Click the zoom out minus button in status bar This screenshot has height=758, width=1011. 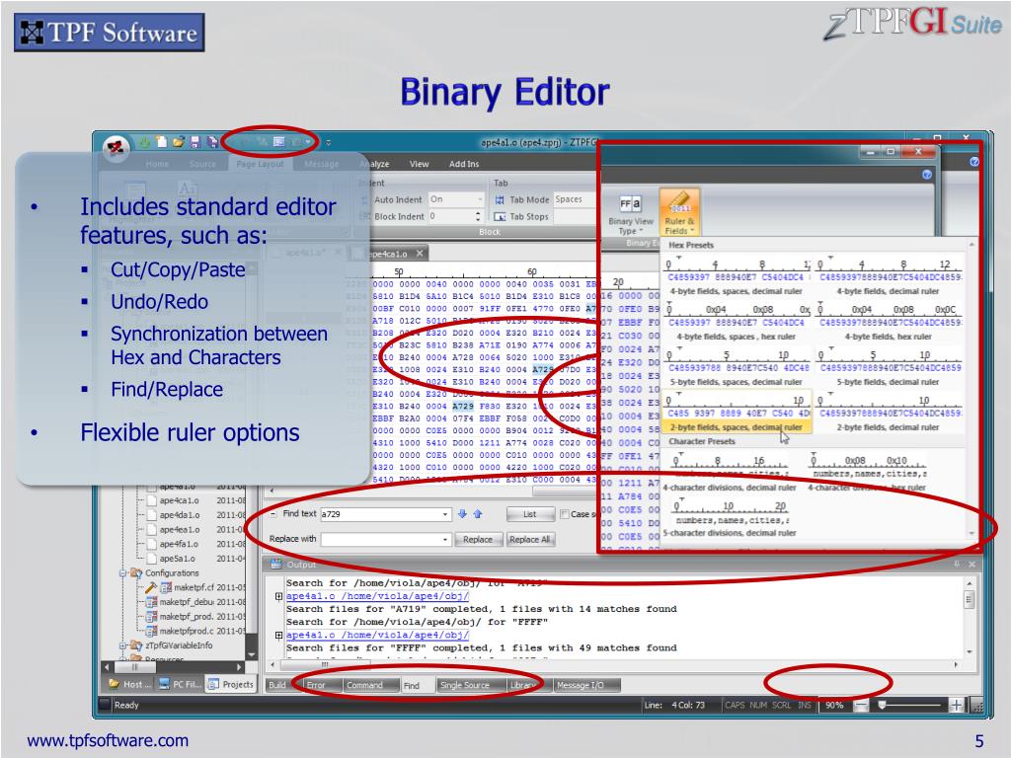861,705
